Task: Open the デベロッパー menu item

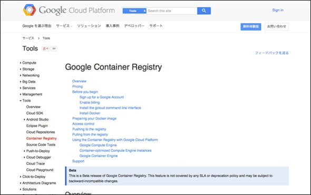Action: pyautogui.click(x=134, y=26)
